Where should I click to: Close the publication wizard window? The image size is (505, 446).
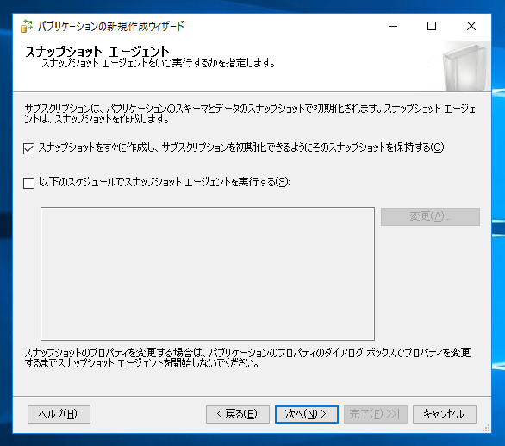(x=471, y=26)
